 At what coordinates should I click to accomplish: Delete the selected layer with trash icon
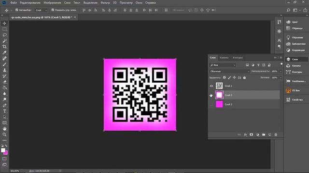[276, 135]
